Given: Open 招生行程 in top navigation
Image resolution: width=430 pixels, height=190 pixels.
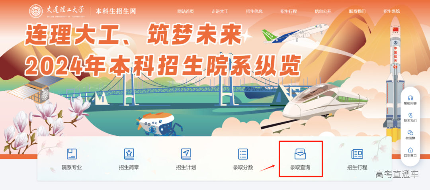Looking at the screenshot, I should (x=289, y=11).
